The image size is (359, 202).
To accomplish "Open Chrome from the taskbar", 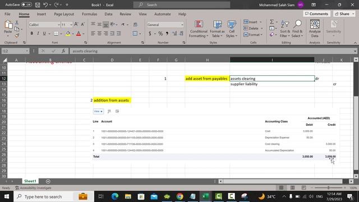I will pos(179,196).
